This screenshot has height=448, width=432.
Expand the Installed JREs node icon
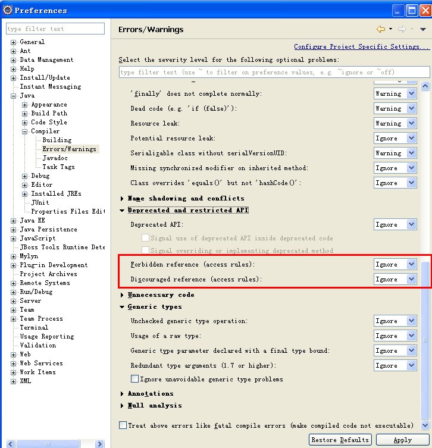pyautogui.click(x=24, y=194)
